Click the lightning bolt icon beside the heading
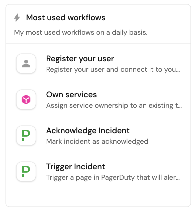195x213 pixels. (17, 17)
